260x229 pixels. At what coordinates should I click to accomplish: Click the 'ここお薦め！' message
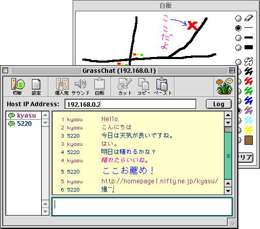point(128,170)
